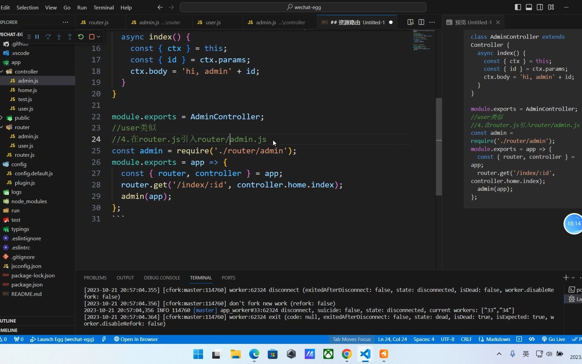Click the debug Step Over icon
The width and height of the screenshot is (582, 364).
pos(48,37)
